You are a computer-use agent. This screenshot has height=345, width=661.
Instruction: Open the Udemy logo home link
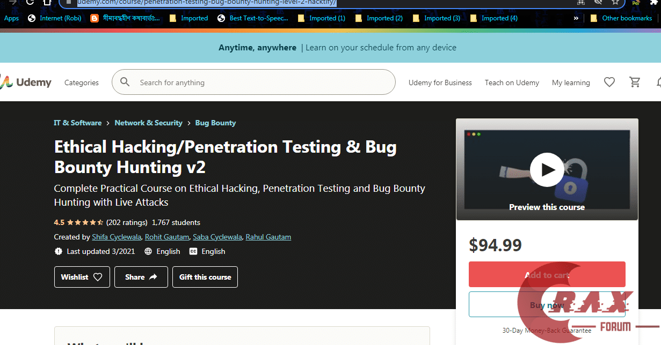coord(26,82)
